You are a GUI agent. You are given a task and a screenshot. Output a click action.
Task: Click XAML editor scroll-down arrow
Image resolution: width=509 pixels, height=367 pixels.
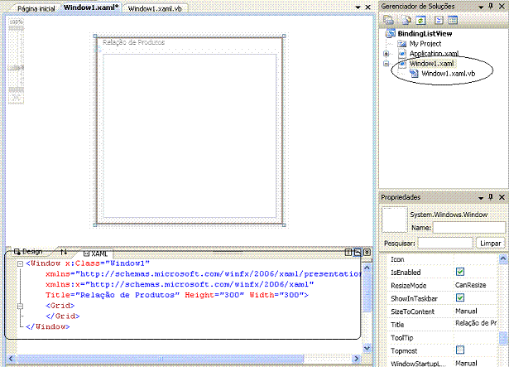367,348
